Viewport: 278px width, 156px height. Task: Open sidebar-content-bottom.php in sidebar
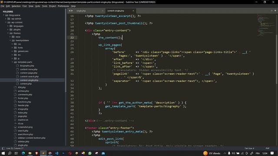coord(31,138)
